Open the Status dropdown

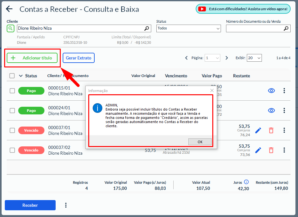click(x=189, y=28)
